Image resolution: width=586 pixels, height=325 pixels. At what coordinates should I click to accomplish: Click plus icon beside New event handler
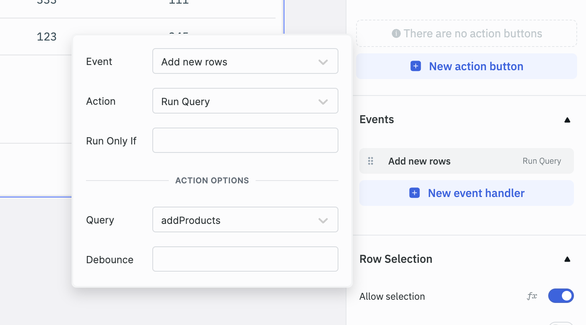click(414, 193)
